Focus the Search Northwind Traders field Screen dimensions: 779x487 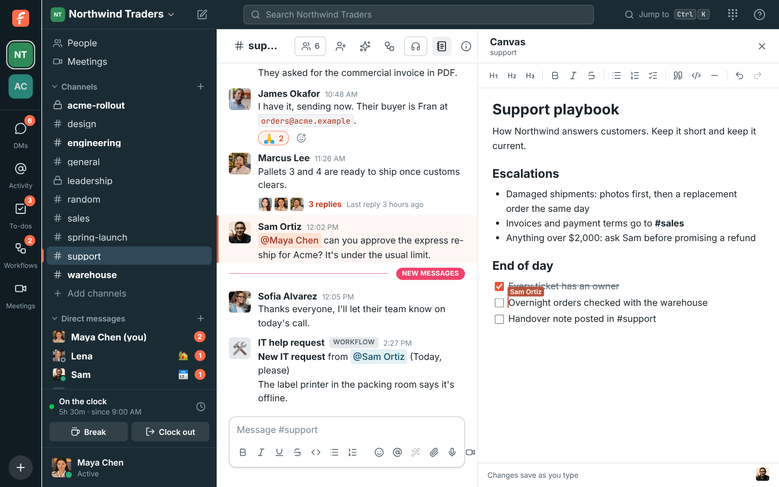[419, 15]
